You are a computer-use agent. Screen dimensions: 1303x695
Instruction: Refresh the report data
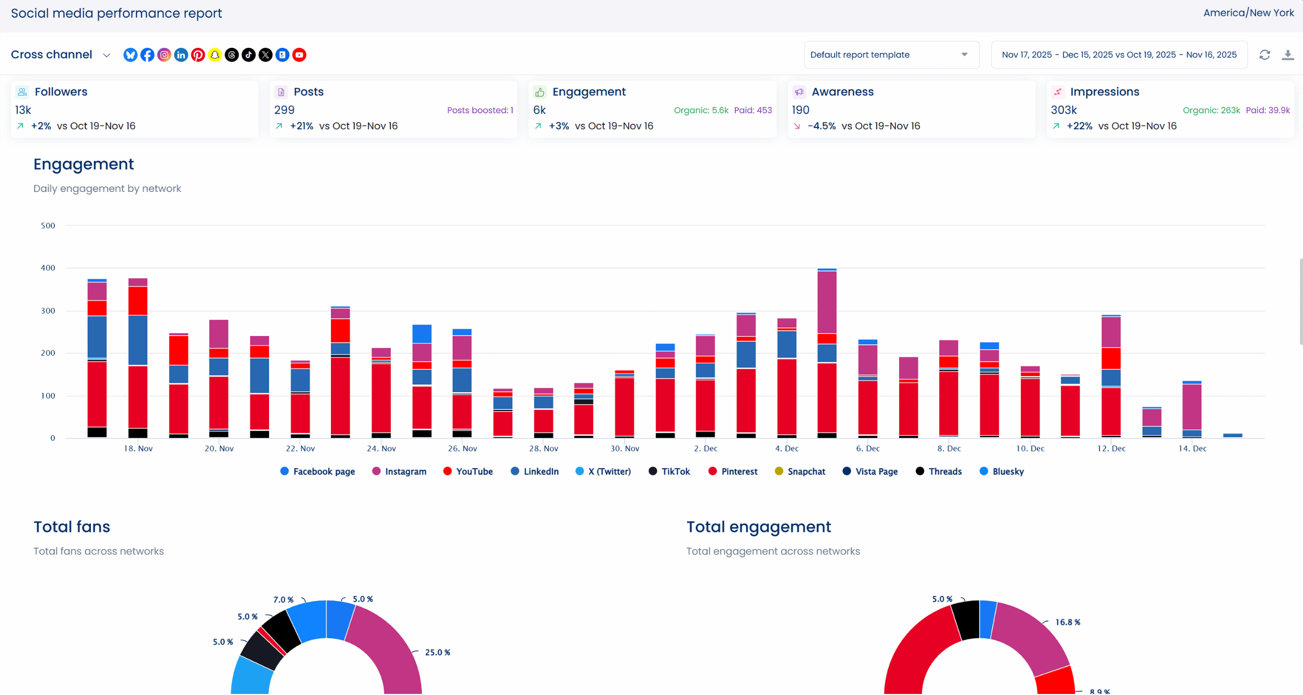point(1264,55)
